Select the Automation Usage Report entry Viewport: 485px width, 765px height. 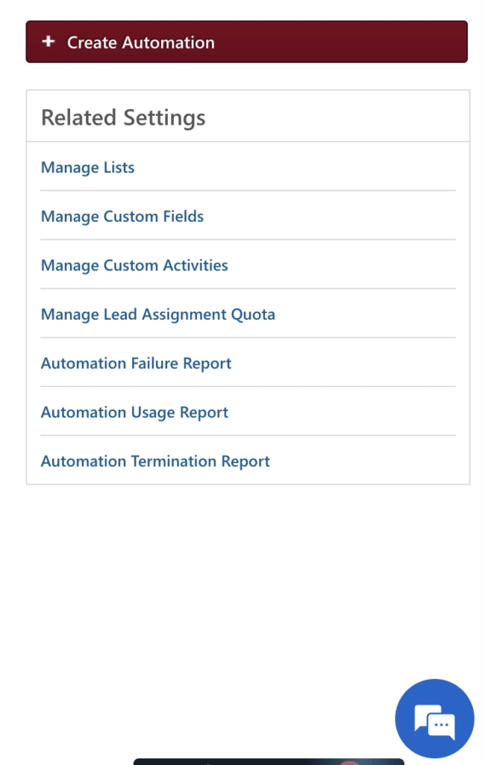134,412
